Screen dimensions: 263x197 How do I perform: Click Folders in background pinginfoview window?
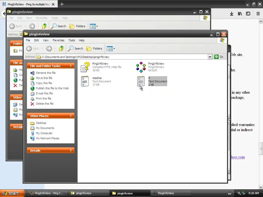77,26
